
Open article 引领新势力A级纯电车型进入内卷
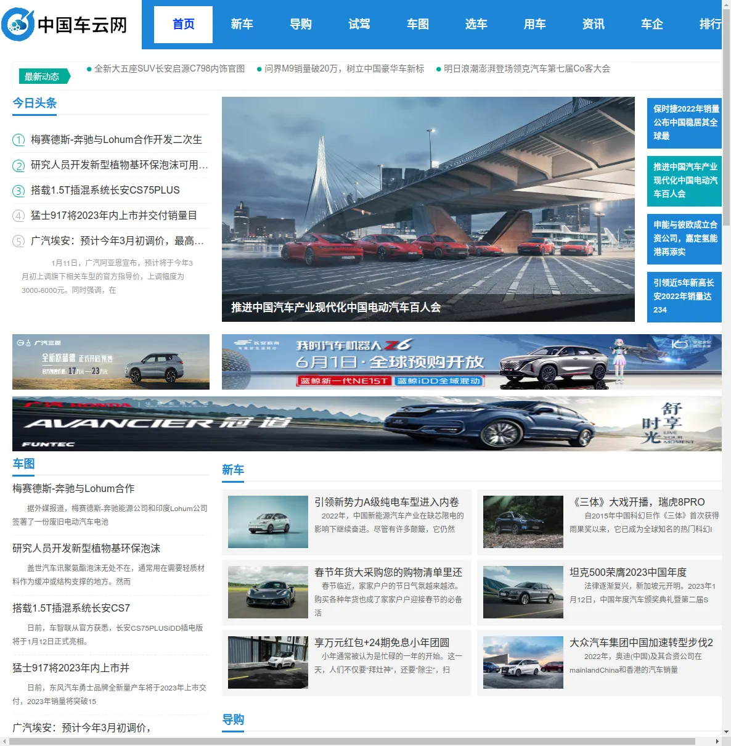[386, 502]
